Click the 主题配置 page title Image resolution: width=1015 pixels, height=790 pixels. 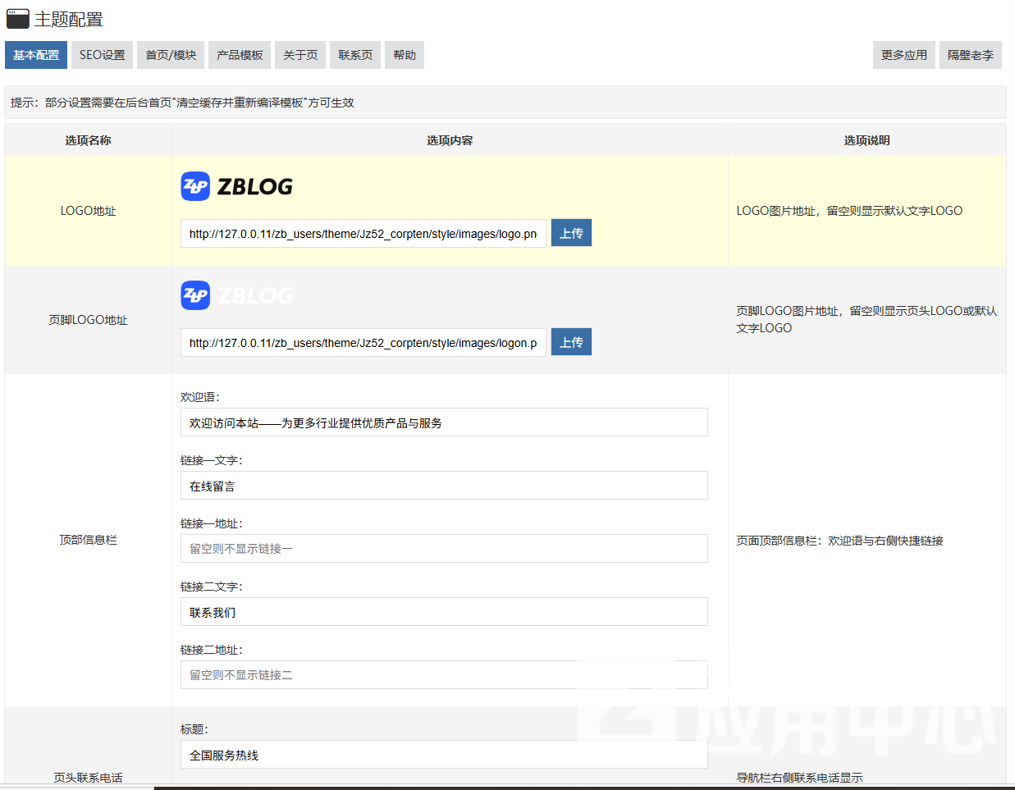(69, 20)
